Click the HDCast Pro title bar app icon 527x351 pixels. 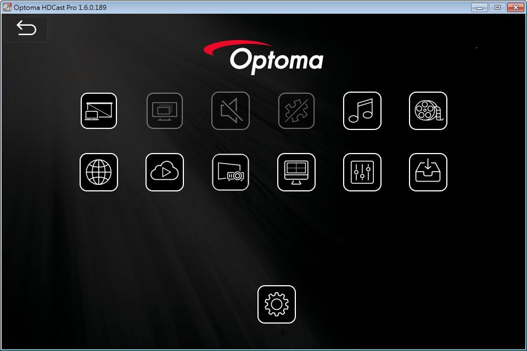(7, 7)
